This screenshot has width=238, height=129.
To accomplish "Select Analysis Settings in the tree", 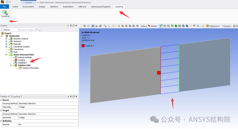I will [x=25, y=57].
